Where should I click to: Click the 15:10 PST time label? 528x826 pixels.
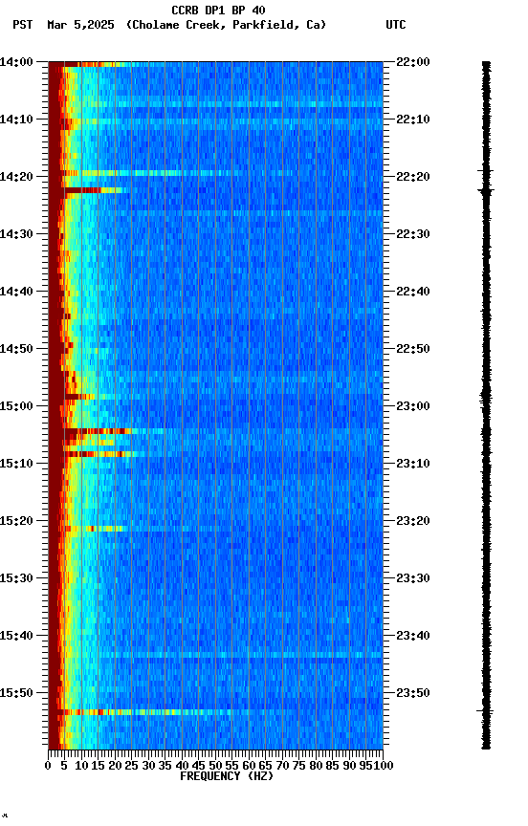pos(16,464)
